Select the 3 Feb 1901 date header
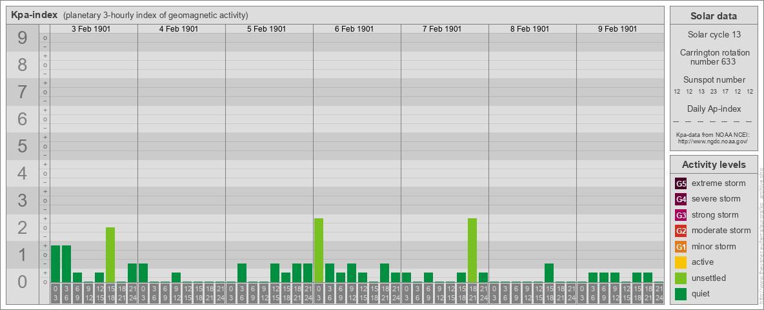764x310 pixels. 91,29
